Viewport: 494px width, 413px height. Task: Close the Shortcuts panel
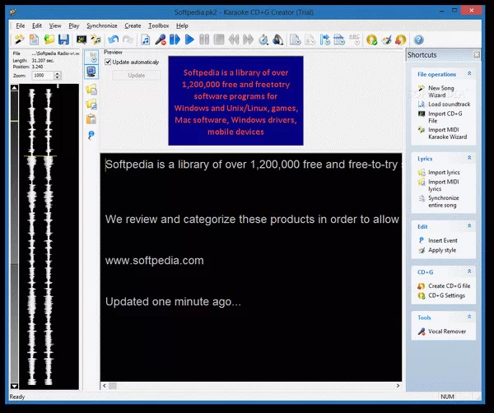(477, 55)
